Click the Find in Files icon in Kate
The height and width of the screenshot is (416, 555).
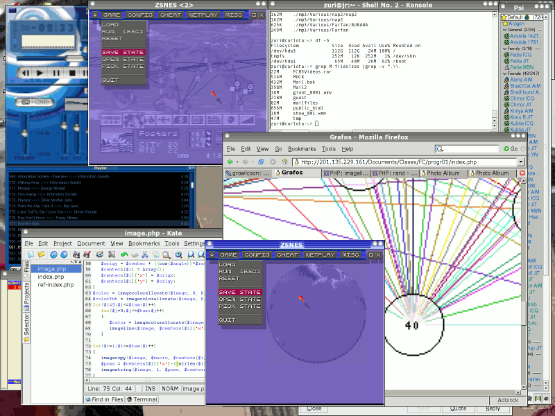pyautogui.click(x=105, y=399)
